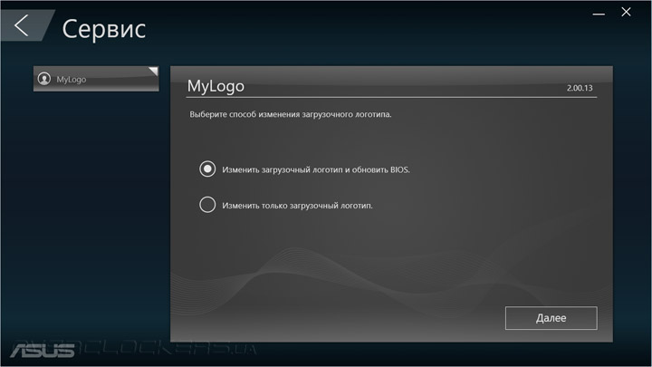Click the MyLogo profile icon in sidebar

point(44,79)
